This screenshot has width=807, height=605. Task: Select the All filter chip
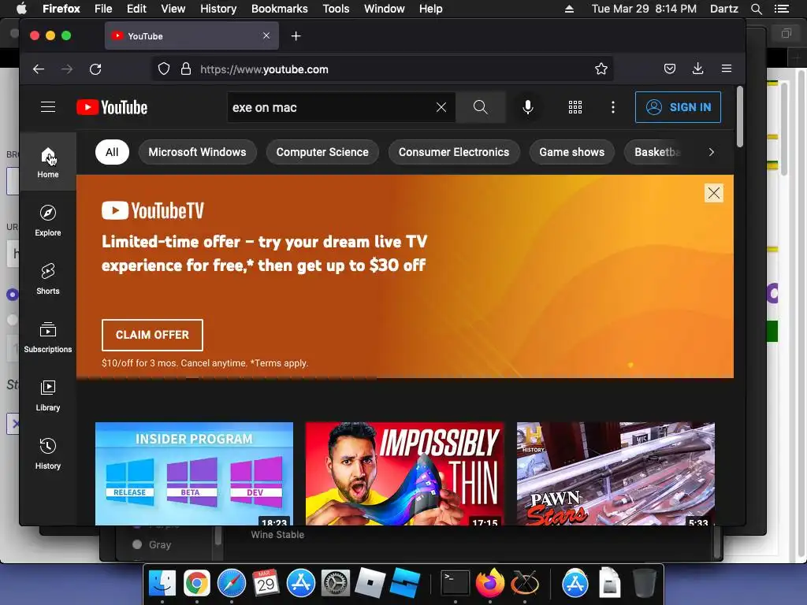[x=112, y=152]
